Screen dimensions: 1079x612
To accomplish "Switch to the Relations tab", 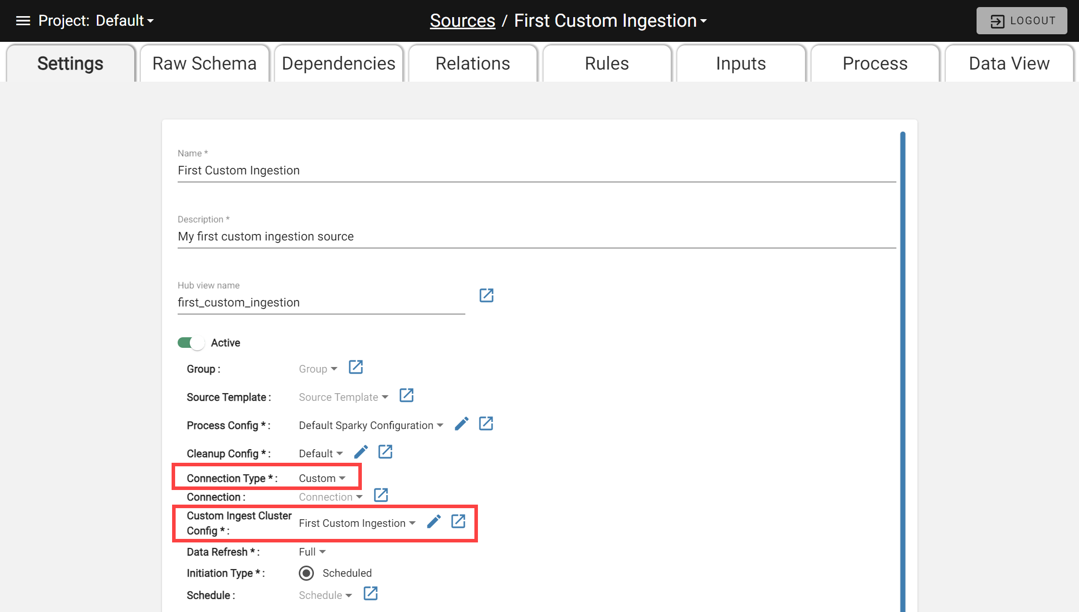I will point(473,64).
